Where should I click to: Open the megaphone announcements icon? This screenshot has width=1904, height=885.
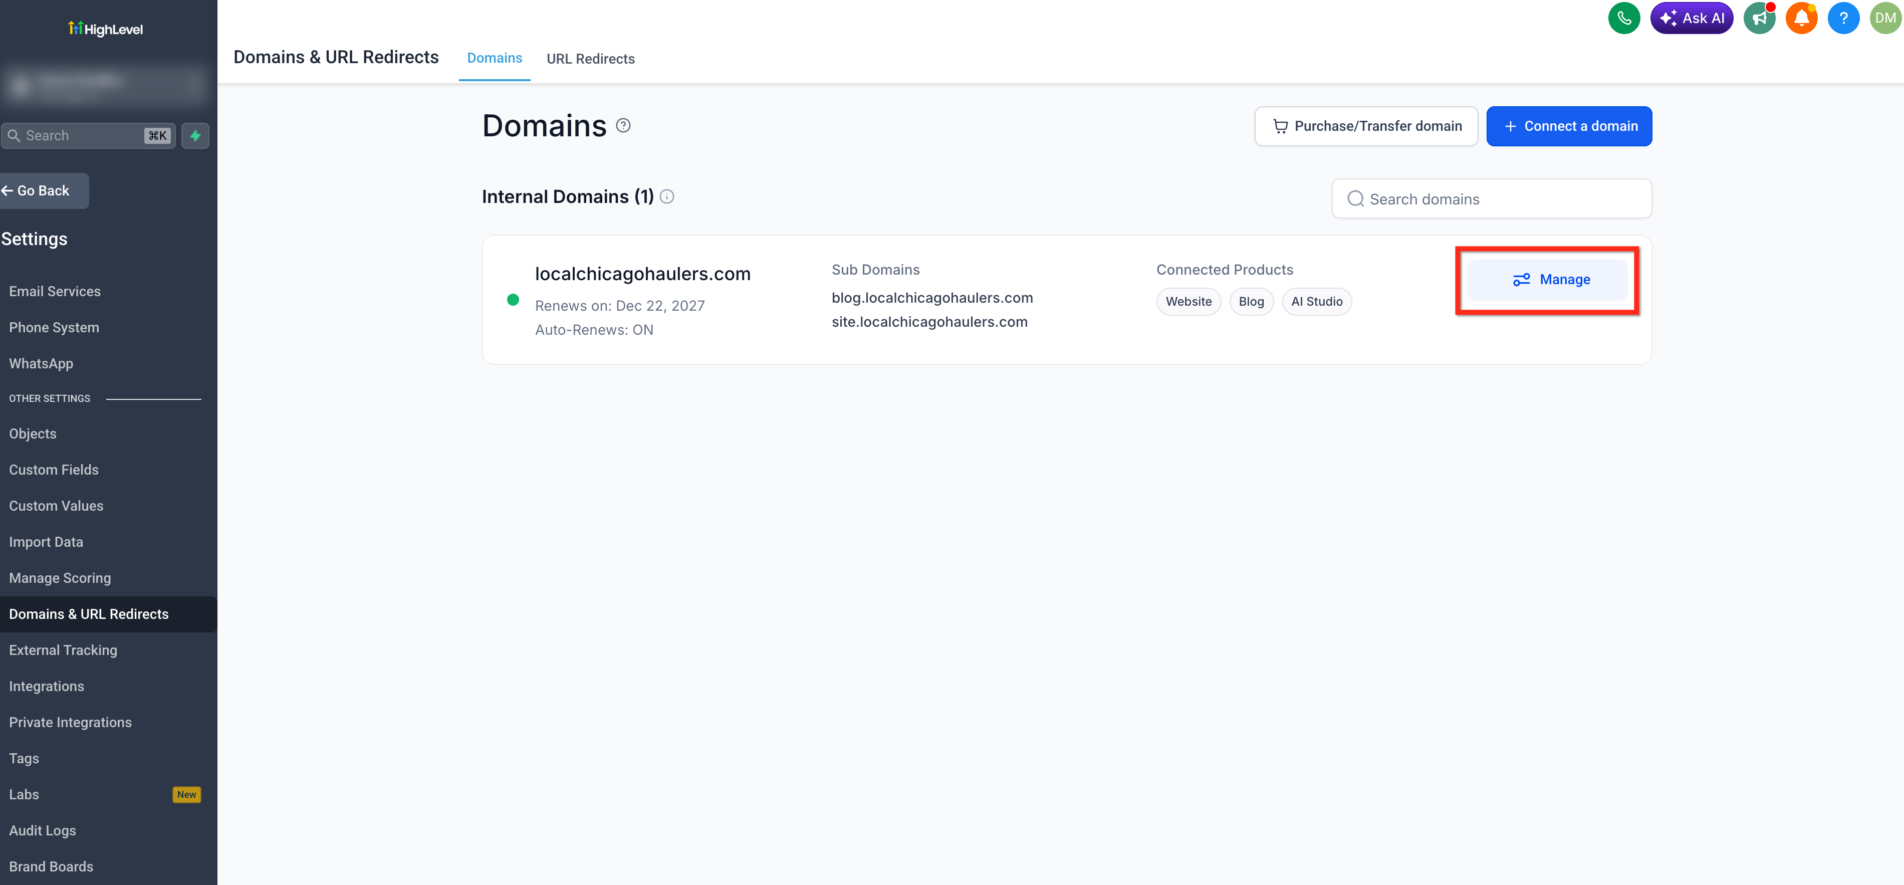1759,18
